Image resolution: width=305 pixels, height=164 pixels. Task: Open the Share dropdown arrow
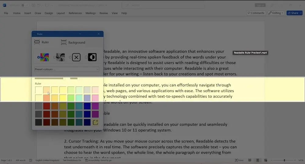pyautogui.click(x=300, y=13)
